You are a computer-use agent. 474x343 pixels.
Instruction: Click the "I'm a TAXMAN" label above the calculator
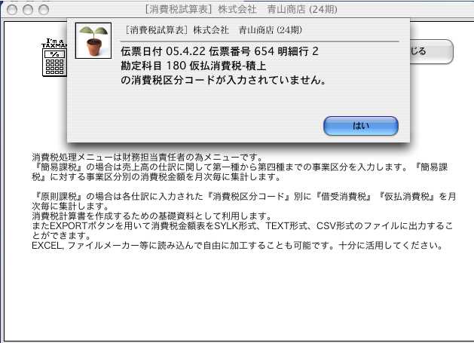click(x=54, y=43)
